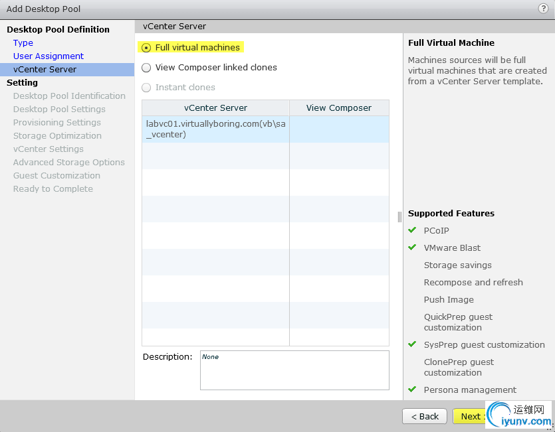This screenshot has width=555, height=432.
Task: Select the Instant clones radio button
Action: [146, 88]
